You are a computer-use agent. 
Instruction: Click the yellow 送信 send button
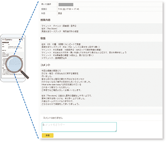click(48, 135)
